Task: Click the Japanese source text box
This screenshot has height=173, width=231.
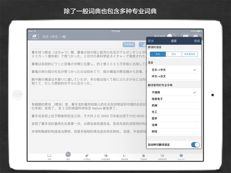Action: pos(88,73)
